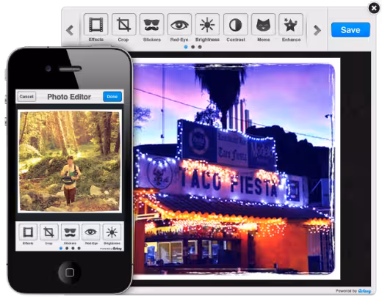Go to second toolbar page dot

pyautogui.click(x=193, y=47)
